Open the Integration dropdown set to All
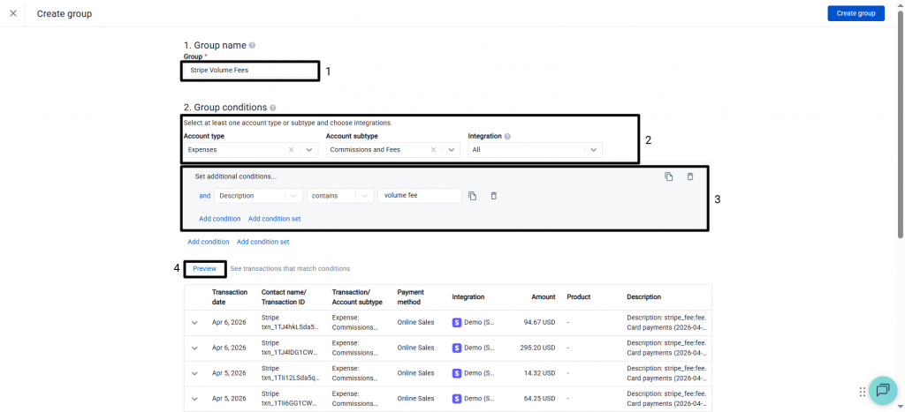This screenshot has height=412, width=905. (x=593, y=150)
